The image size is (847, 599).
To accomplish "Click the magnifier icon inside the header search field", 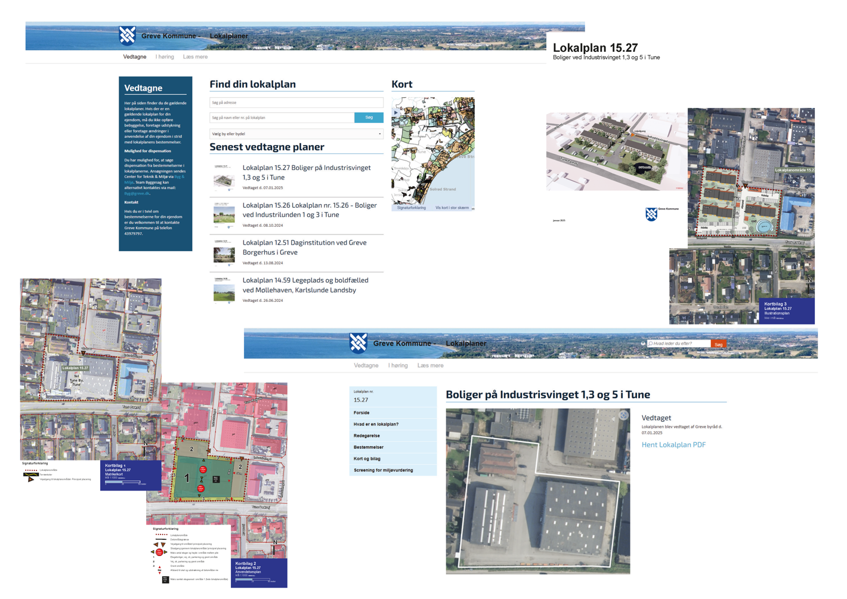I will click(650, 344).
